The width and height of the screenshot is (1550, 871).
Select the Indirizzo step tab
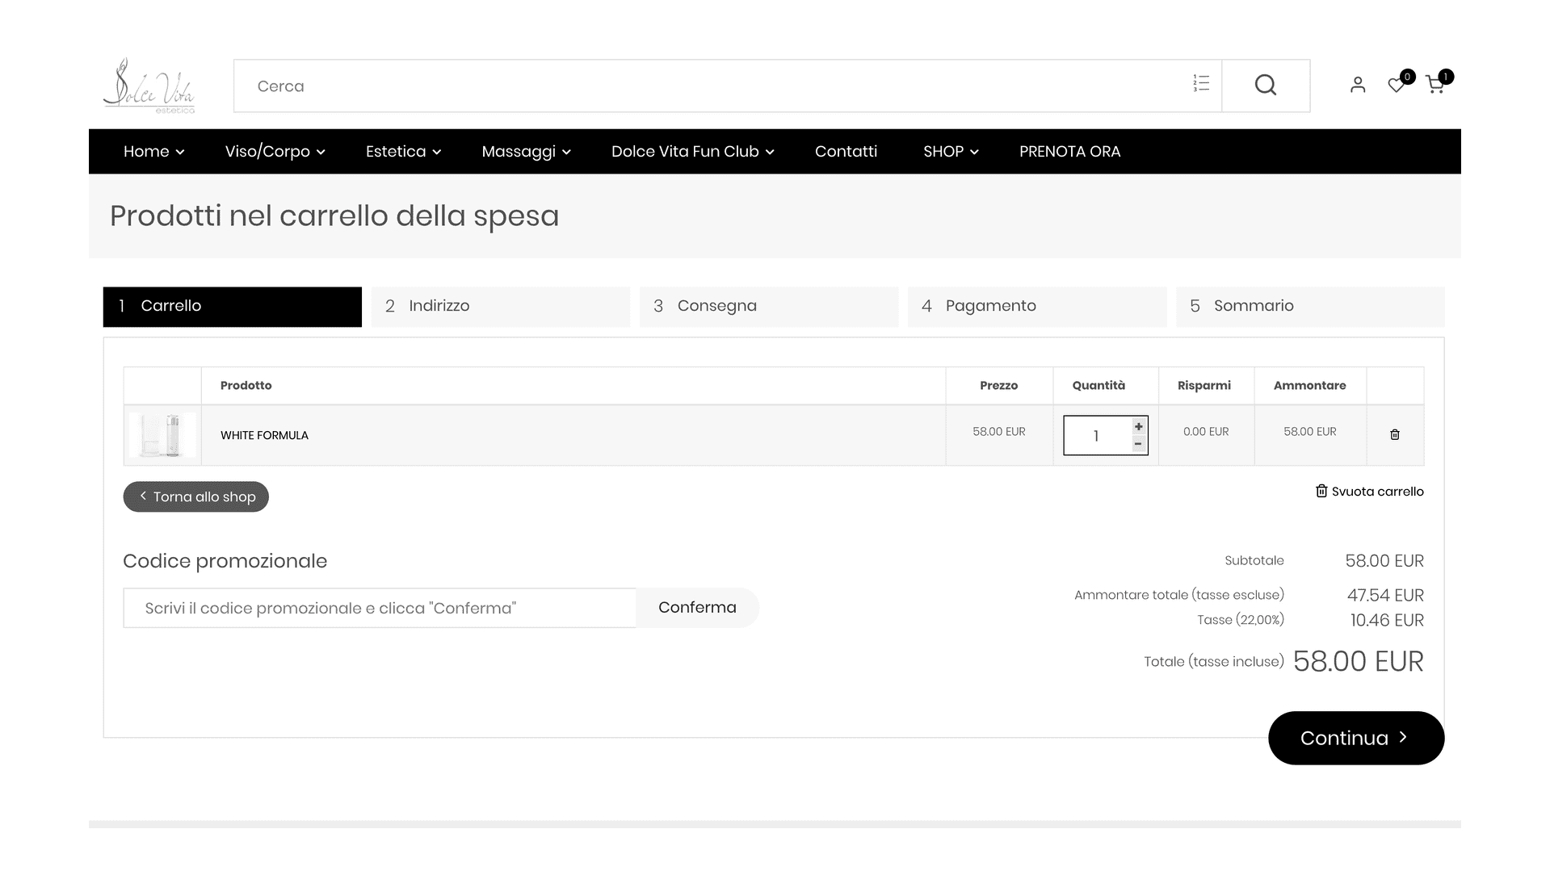tap(501, 307)
